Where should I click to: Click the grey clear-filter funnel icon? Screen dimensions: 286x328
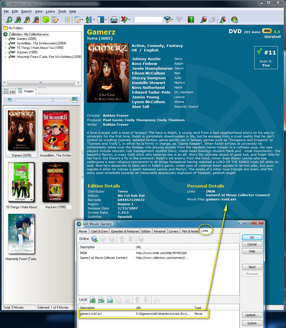tap(179, 20)
